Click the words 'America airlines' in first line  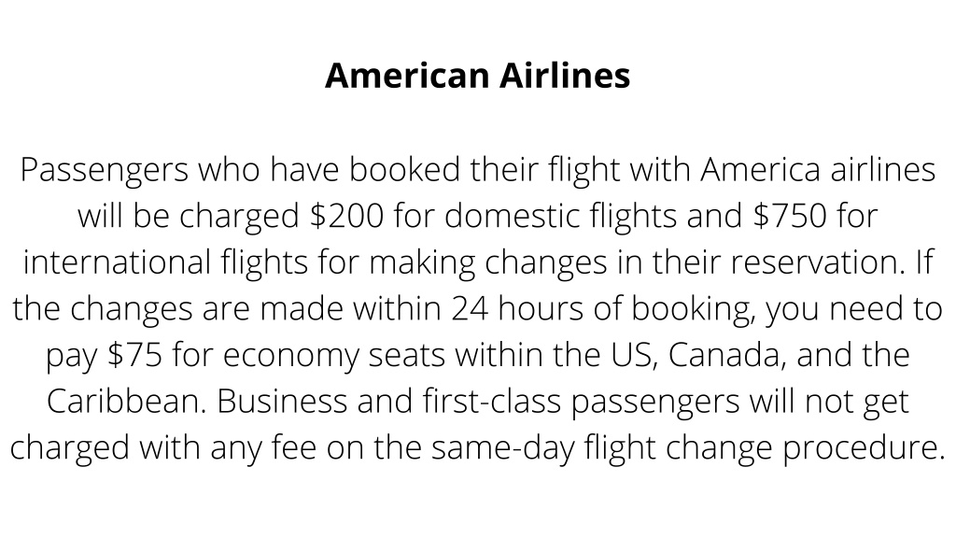pos(818,169)
